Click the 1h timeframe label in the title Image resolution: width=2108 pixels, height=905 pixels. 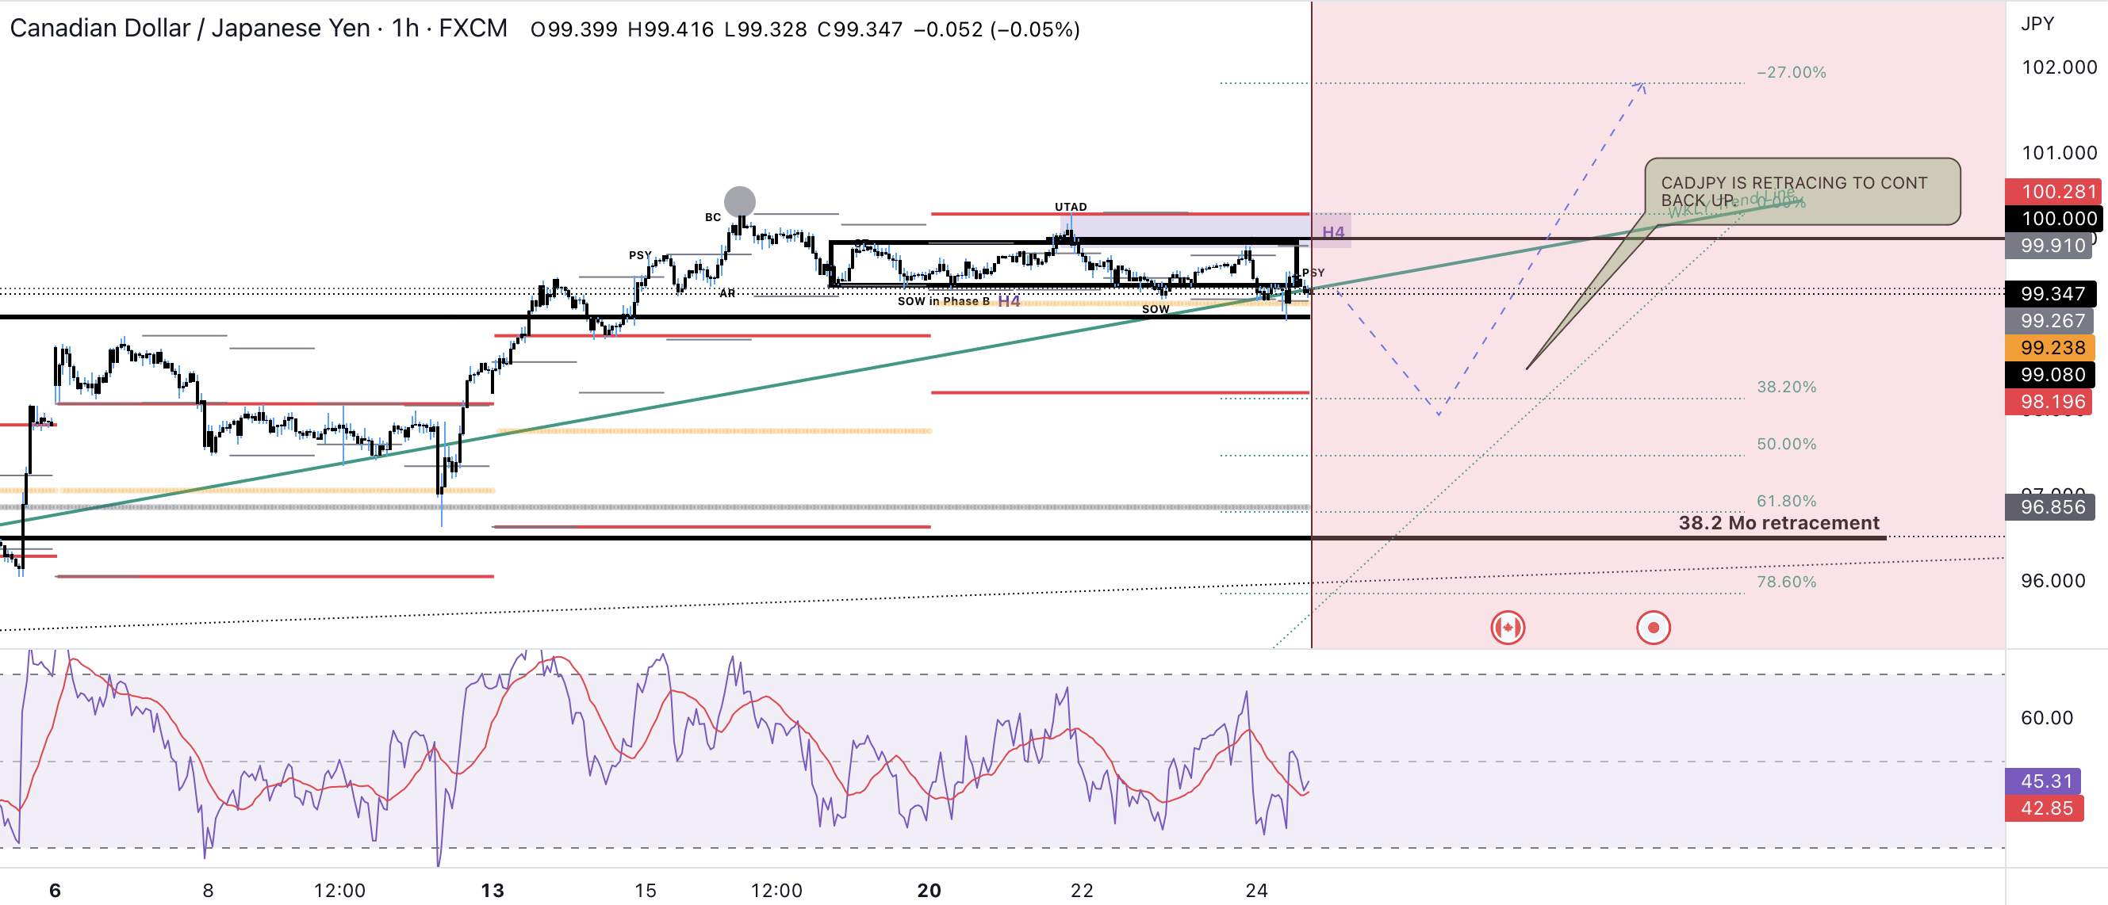pos(405,29)
